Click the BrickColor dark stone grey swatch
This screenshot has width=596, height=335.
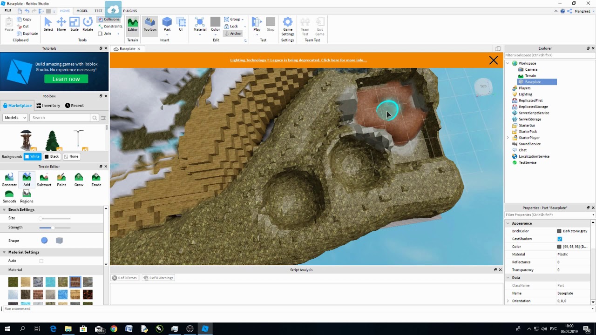pyautogui.click(x=559, y=231)
